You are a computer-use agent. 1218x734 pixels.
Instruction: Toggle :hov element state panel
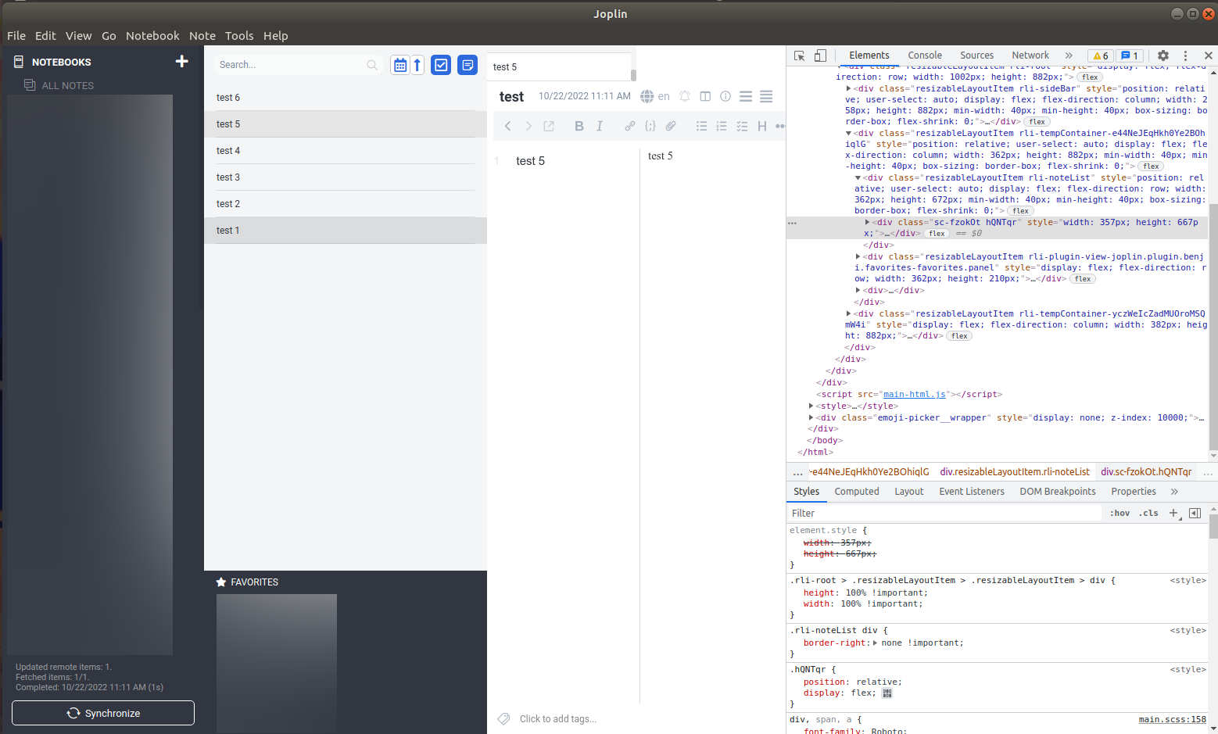pyautogui.click(x=1120, y=513)
